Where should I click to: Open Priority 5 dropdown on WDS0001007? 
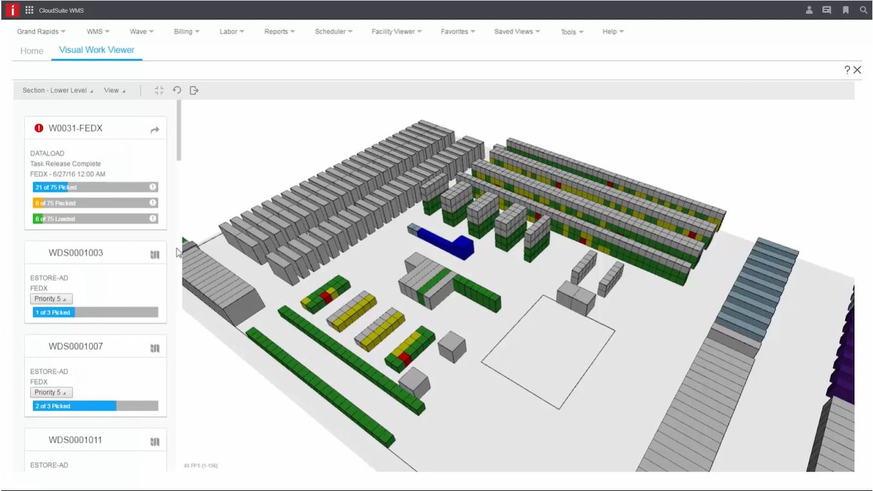pos(51,393)
